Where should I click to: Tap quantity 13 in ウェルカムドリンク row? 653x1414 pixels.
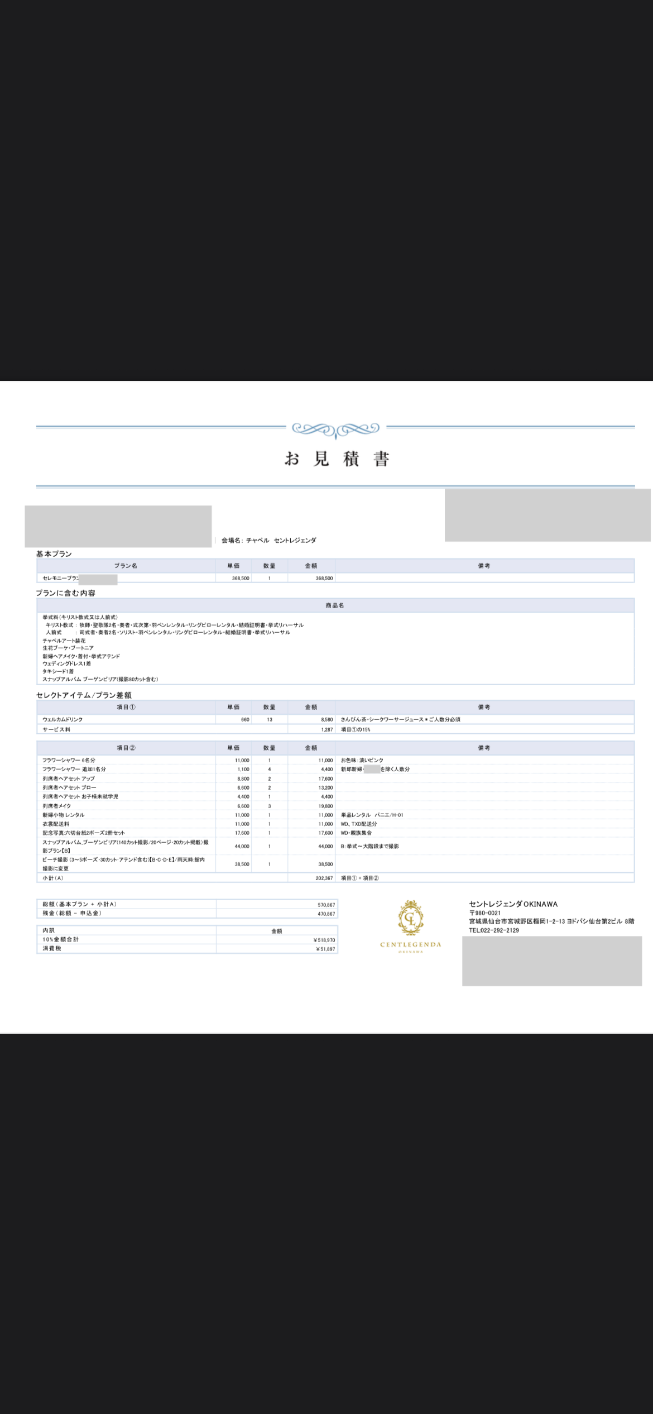coord(270,719)
